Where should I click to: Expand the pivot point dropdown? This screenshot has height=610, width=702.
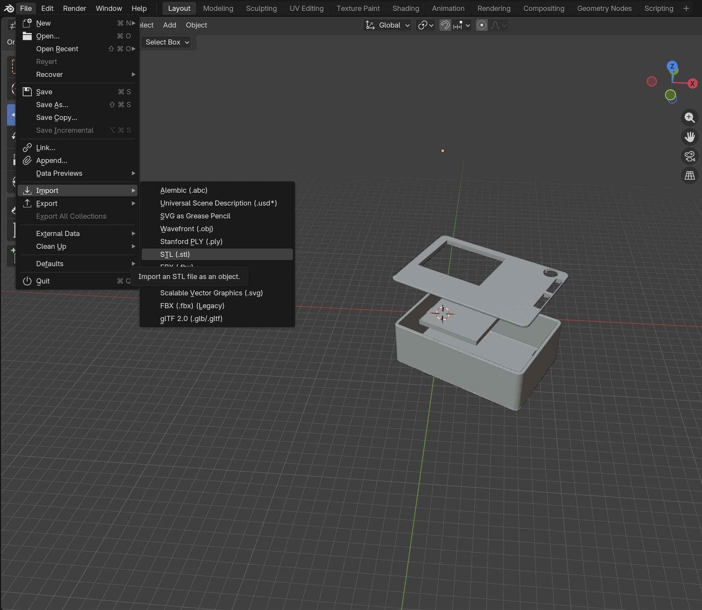point(425,25)
